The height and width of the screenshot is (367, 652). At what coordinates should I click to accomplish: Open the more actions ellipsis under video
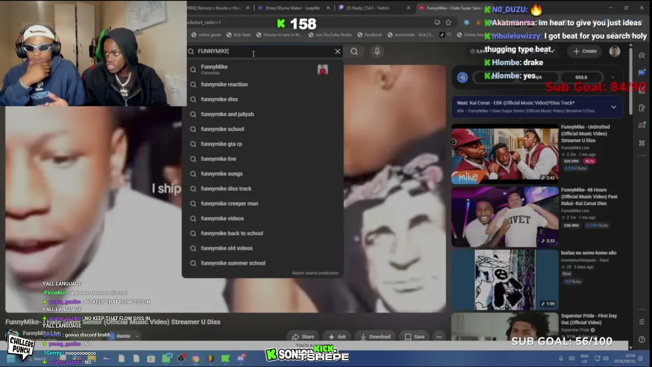click(x=439, y=336)
